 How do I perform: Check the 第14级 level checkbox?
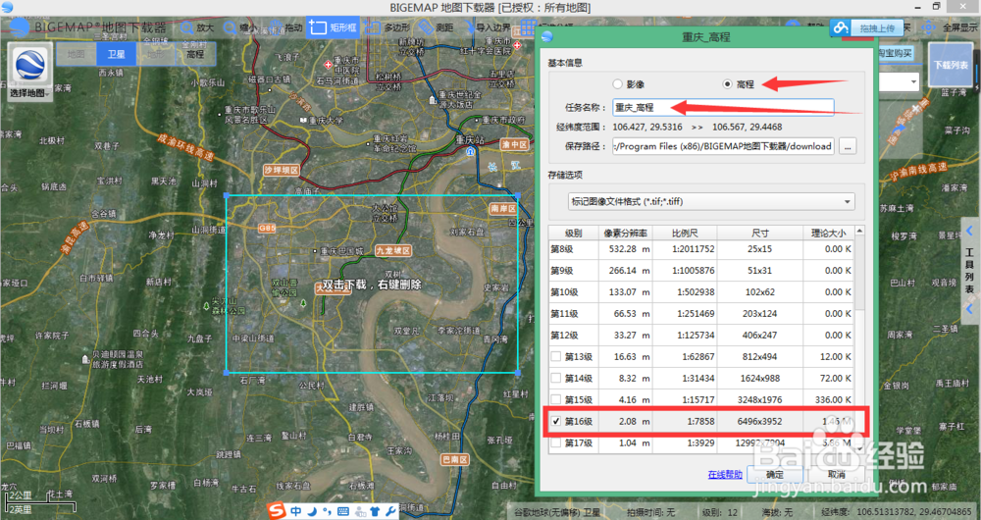pos(555,378)
